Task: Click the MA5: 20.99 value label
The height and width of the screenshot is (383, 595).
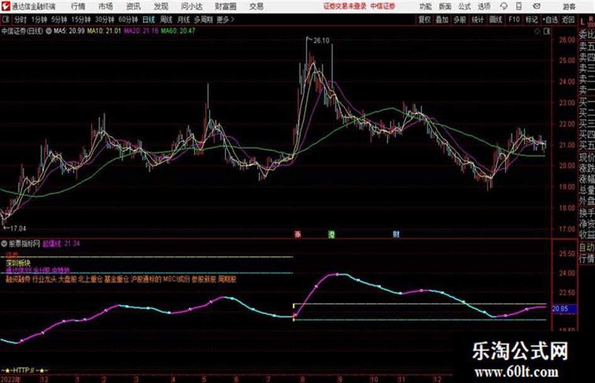Action: tap(69, 31)
